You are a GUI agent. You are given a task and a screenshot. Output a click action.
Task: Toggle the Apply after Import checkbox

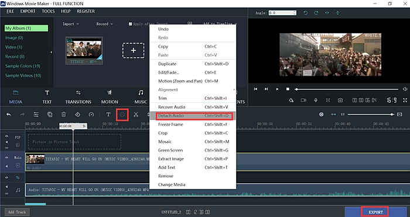click(130, 24)
